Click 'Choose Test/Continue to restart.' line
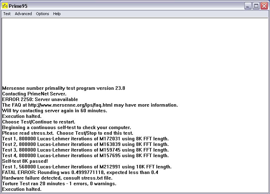 click(x=39, y=122)
